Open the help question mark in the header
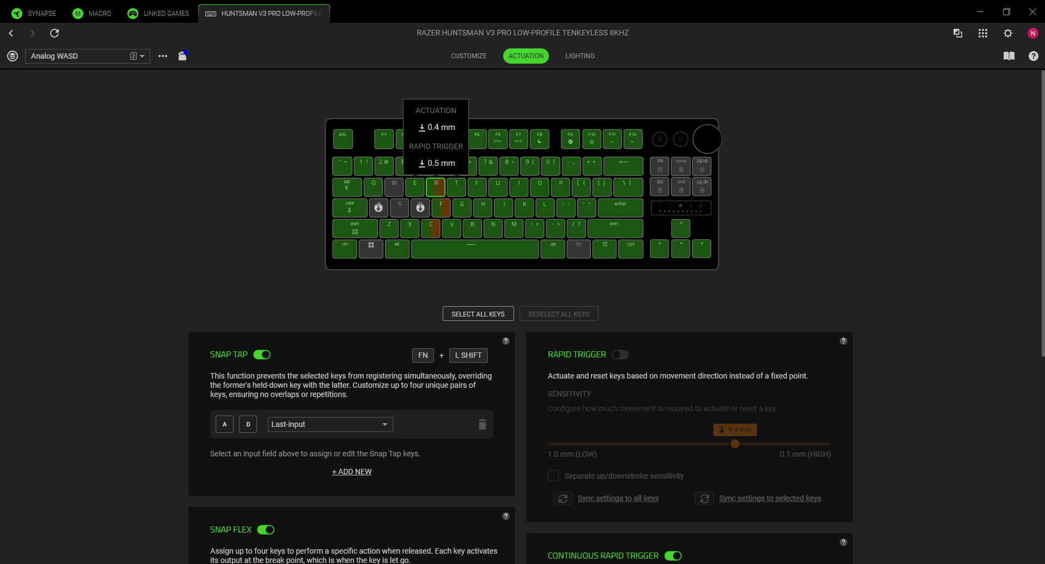 [1034, 56]
